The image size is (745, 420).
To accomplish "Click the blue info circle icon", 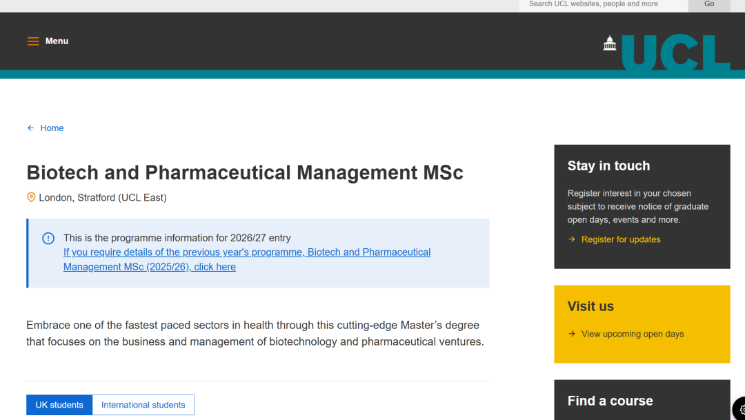I will [x=48, y=239].
